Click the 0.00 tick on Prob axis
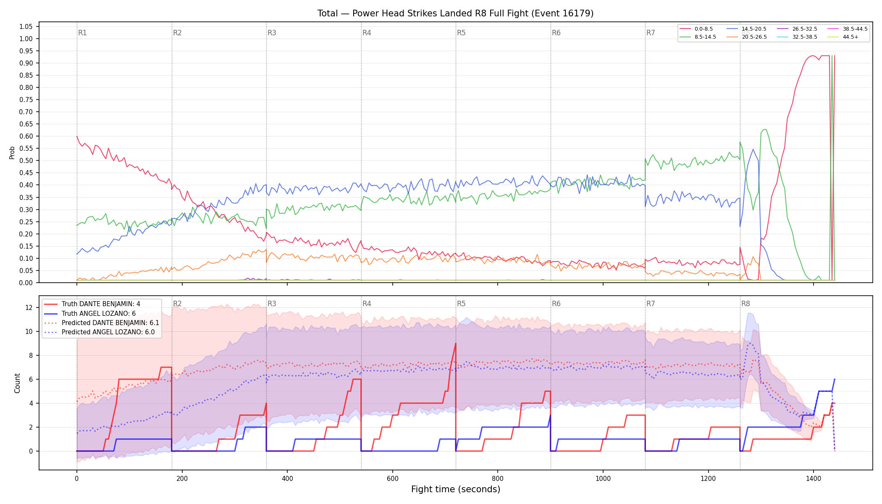Viewport: 882px width, 504px height. coord(26,283)
